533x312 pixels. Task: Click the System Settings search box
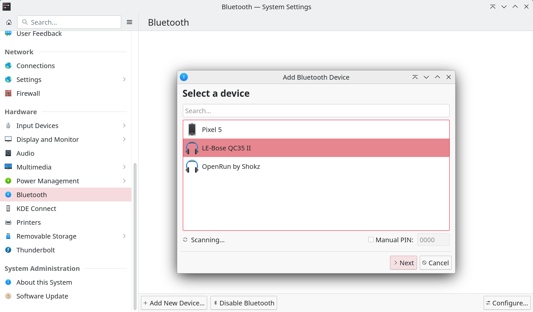tap(69, 22)
